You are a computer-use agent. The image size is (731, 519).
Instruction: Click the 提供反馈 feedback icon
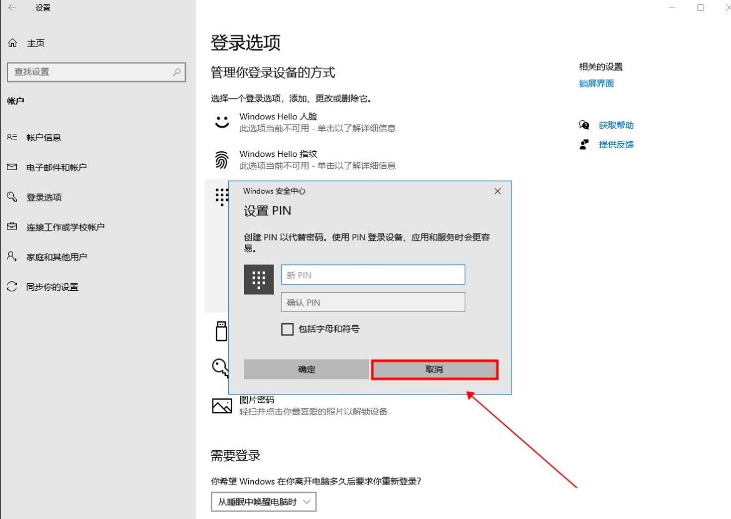coord(584,144)
